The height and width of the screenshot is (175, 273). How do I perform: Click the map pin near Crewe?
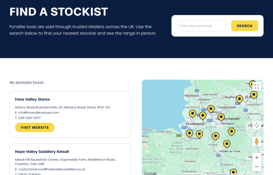click(216, 136)
